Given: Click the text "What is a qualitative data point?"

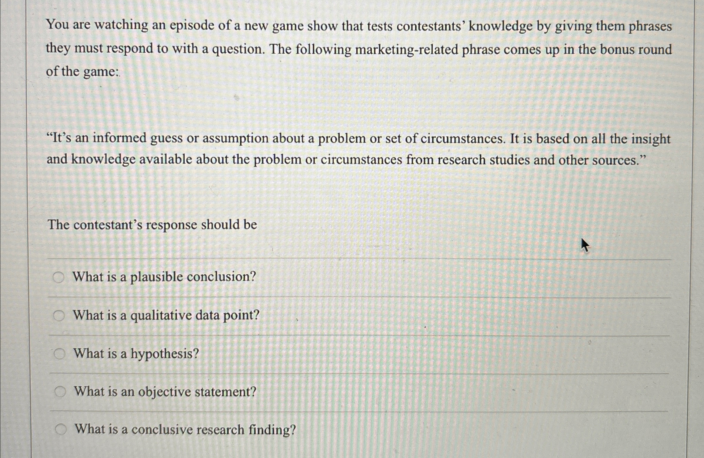Looking at the screenshot, I should pyautogui.click(x=166, y=315).
